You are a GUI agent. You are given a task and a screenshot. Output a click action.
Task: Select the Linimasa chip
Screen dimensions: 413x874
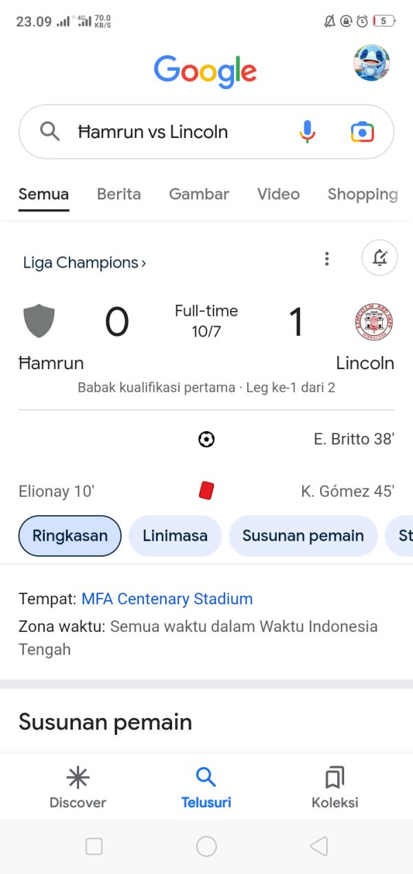point(175,535)
